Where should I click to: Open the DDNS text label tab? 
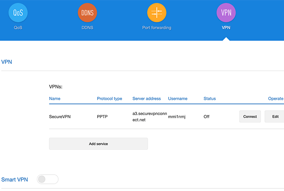87,28
